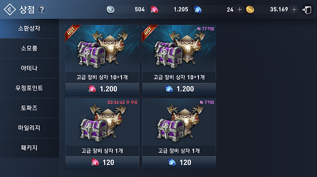The width and height of the screenshot is (317, 177).
Task: Exit the shop via the door icon
Action: pyautogui.click(x=307, y=10)
